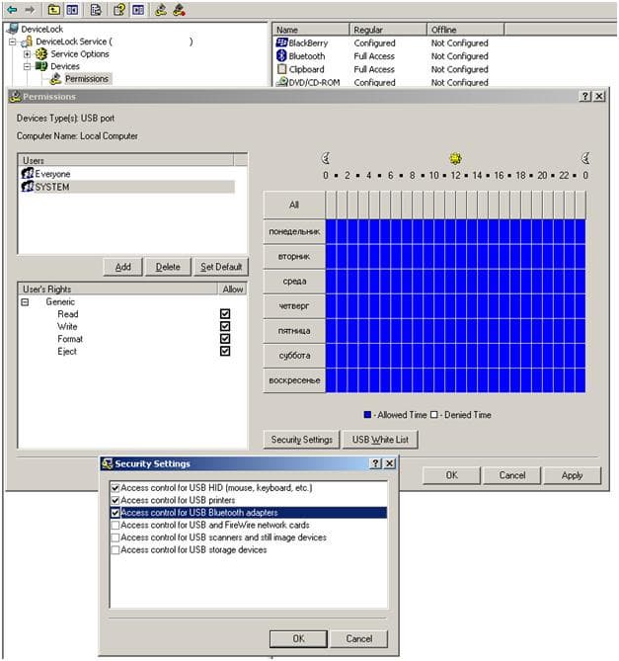Image resolution: width=619 pixels, height=661 pixels.
Task: Open the Security Settings button
Action: [301, 440]
